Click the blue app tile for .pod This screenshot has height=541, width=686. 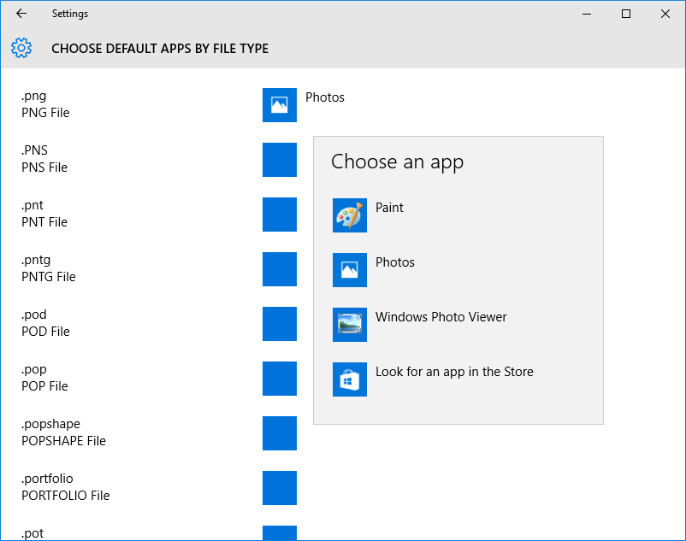coord(280,323)
